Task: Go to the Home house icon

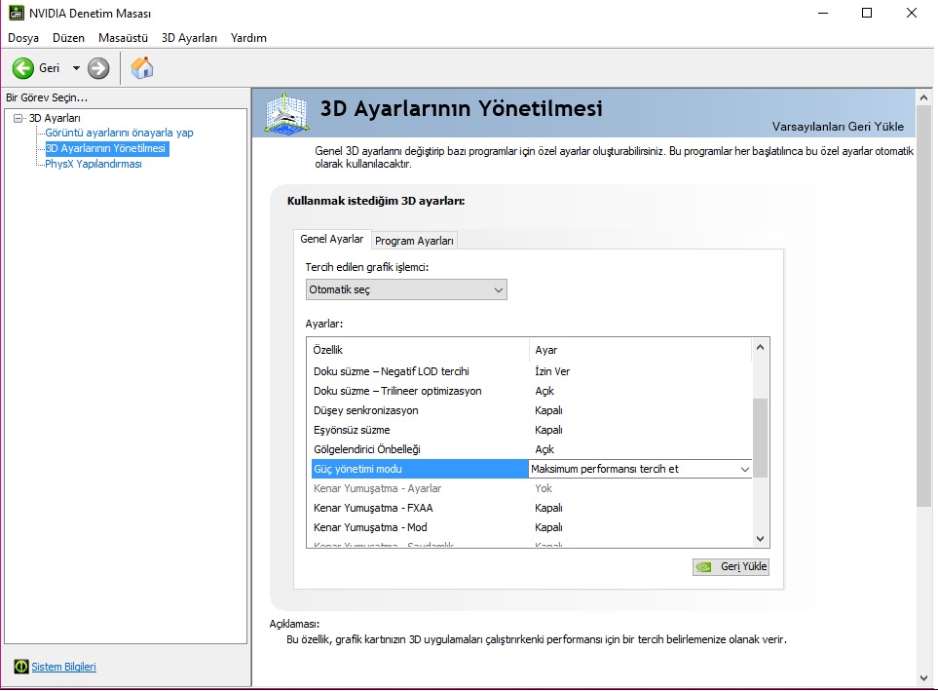Action: click(x=142, y=67)
